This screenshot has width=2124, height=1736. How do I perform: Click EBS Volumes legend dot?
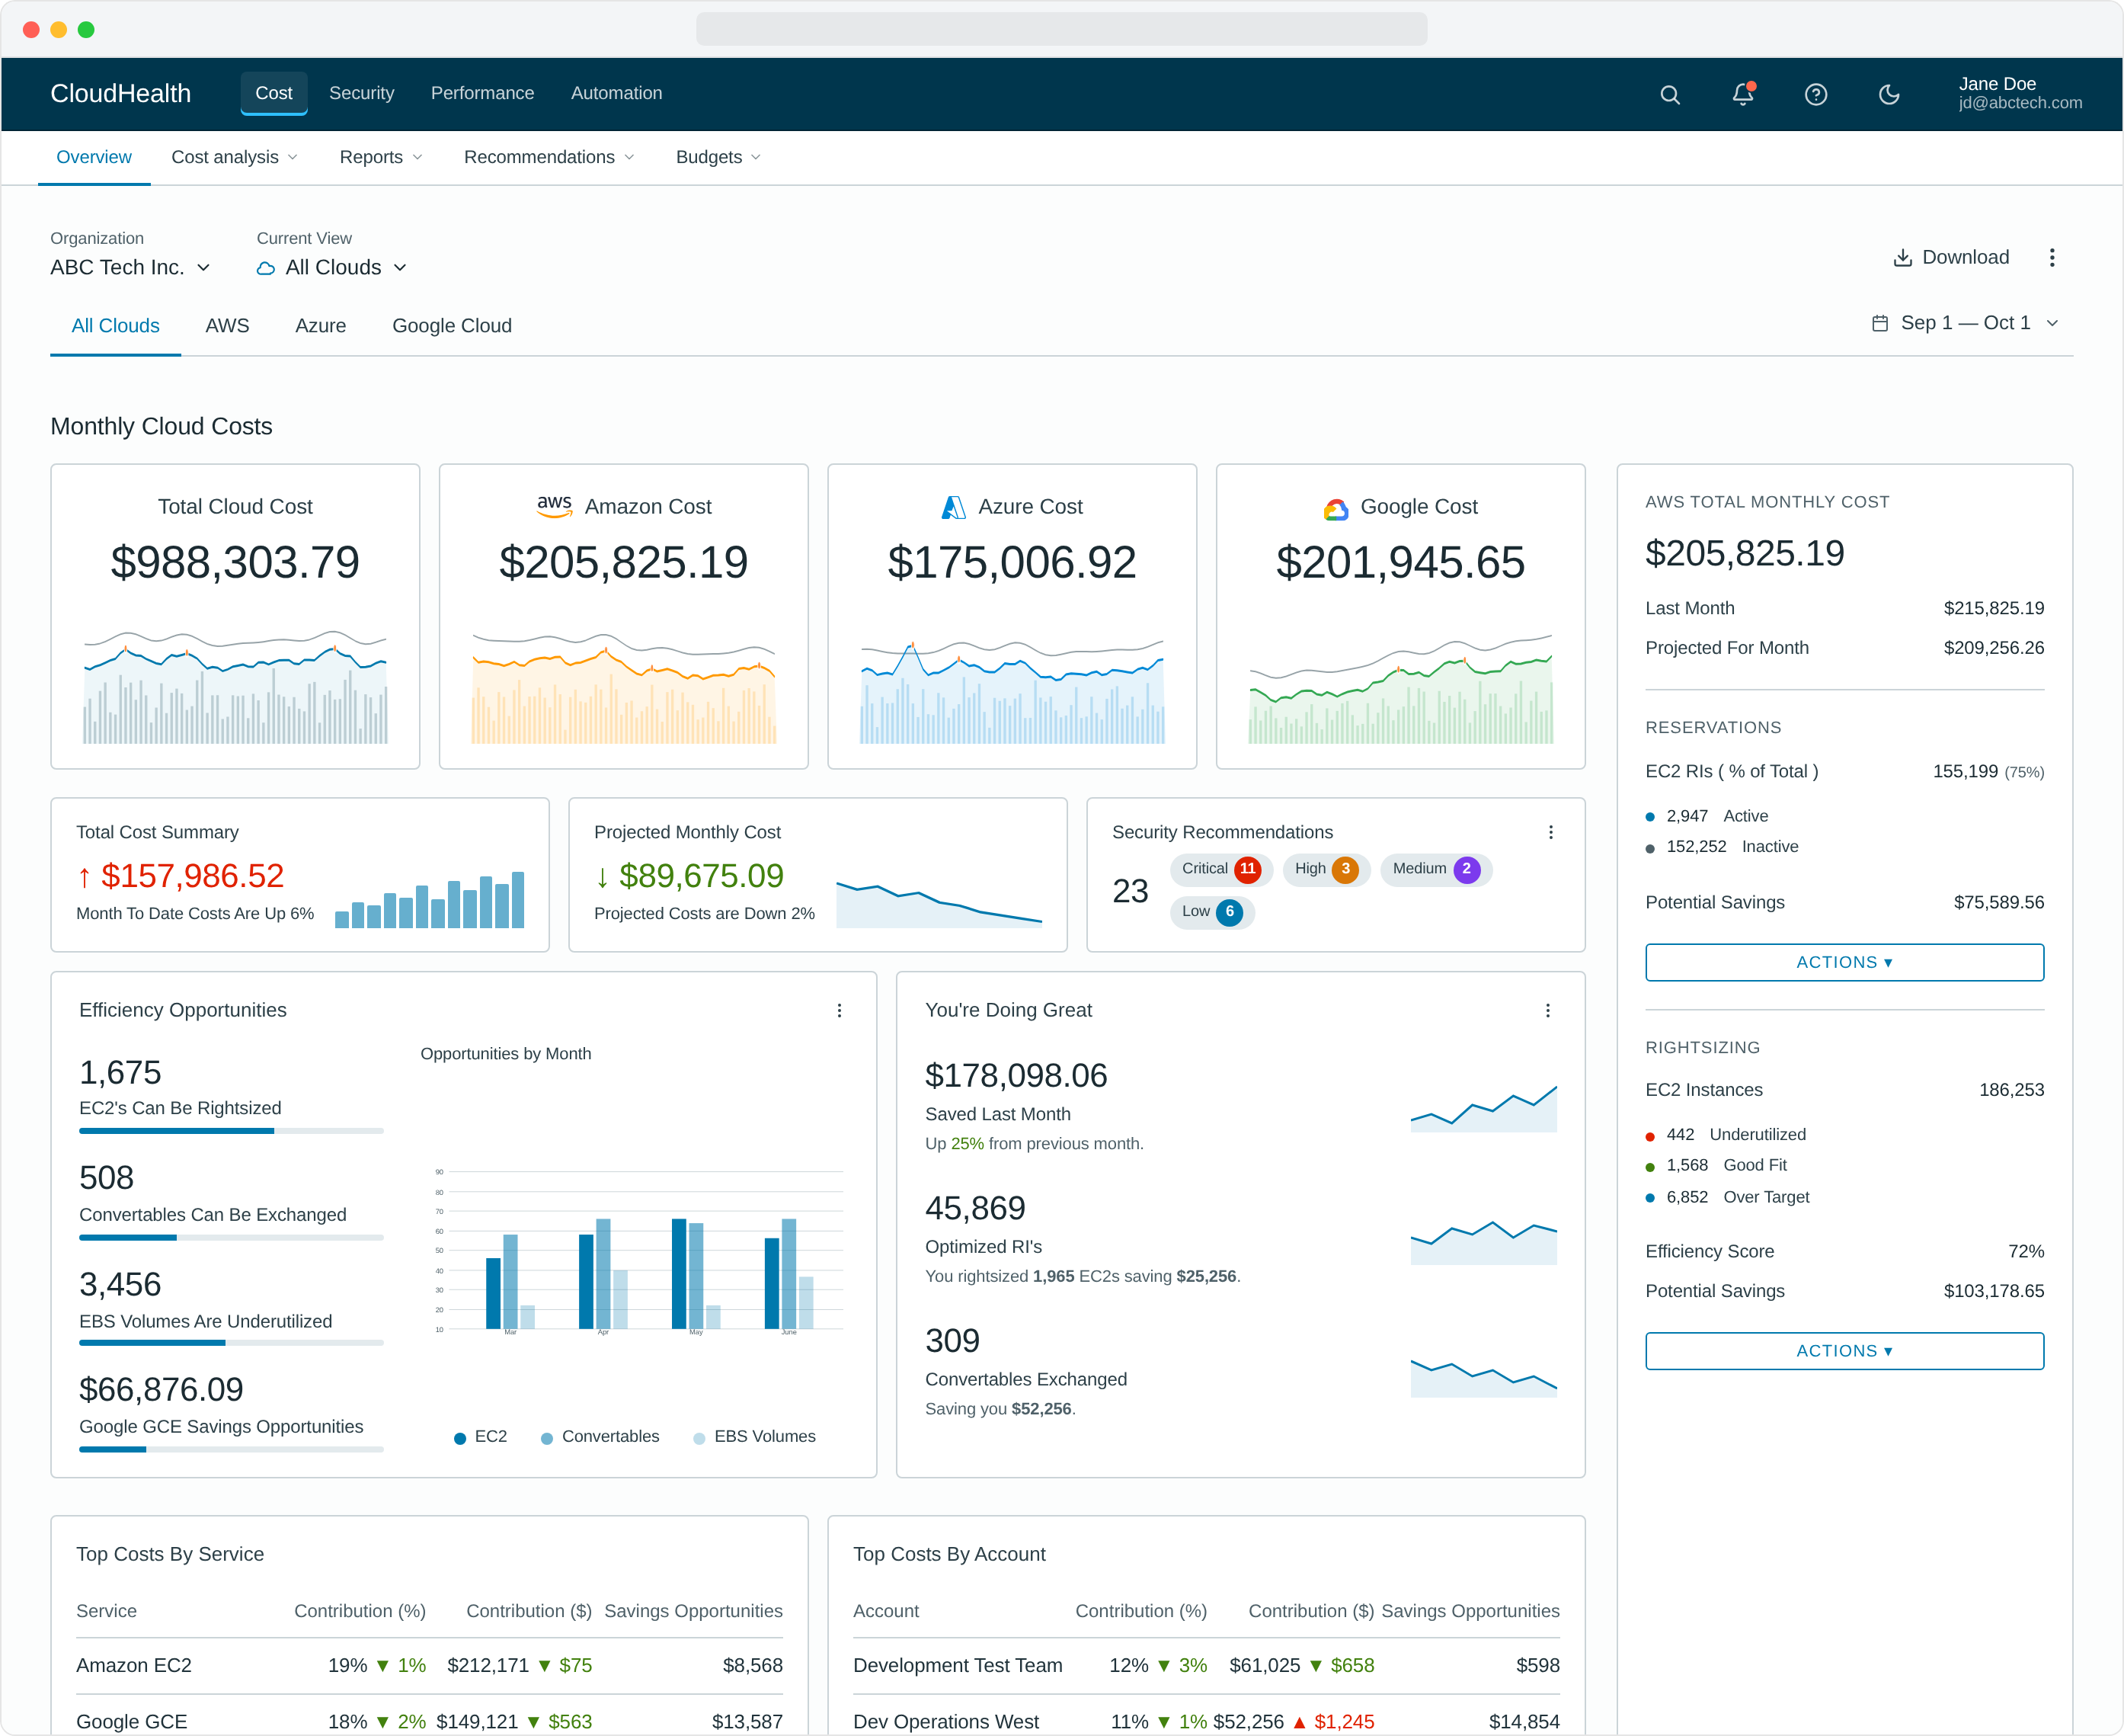click(699, 1438)
